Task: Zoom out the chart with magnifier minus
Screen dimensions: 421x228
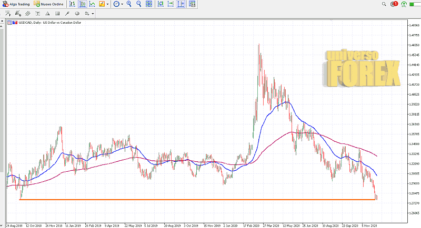Action: (139, 4)
